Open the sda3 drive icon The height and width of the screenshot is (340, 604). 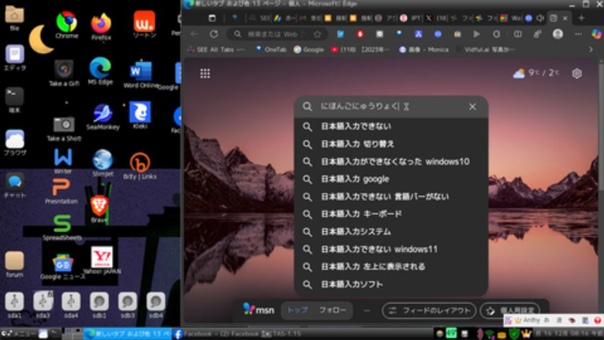point(43,305)
